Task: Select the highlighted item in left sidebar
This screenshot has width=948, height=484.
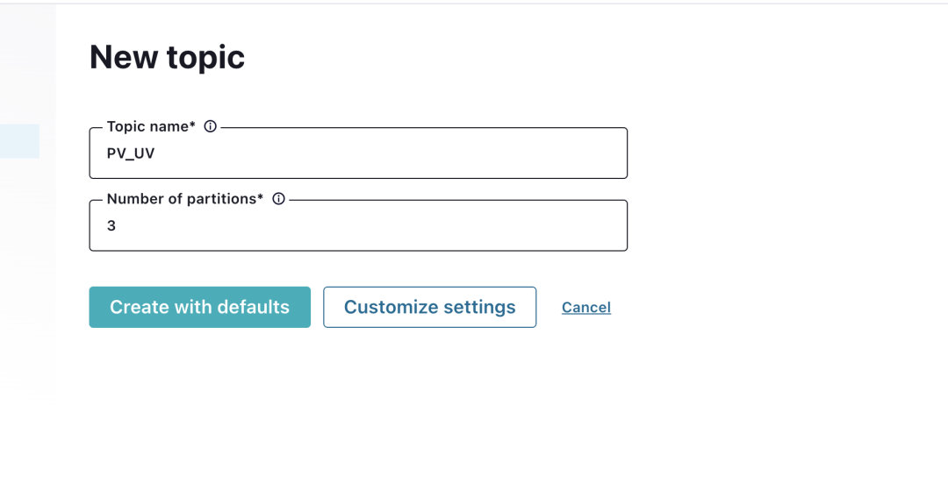Action: point(19,141)
